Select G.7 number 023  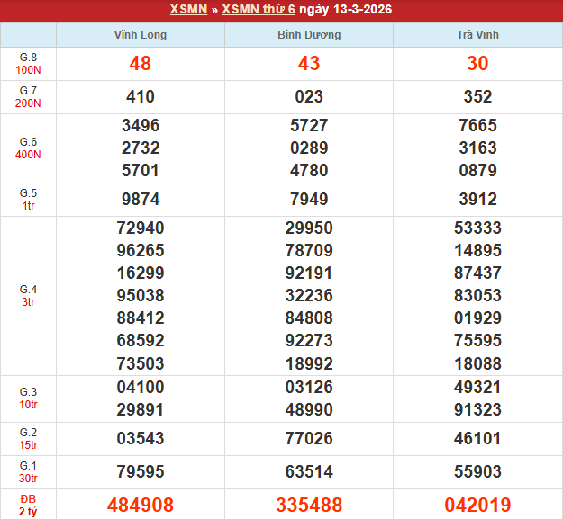pos(309,97)
